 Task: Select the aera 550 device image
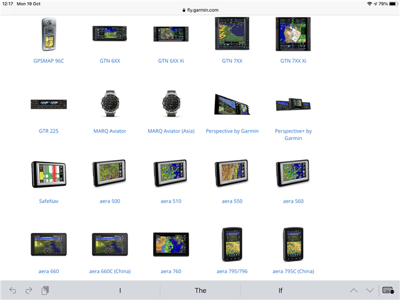point(232,173)
